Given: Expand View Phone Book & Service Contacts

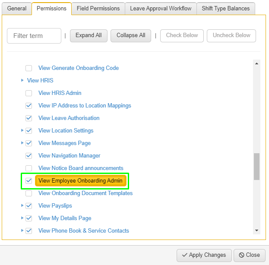Looking at the screenshot, I should point(22,230).
